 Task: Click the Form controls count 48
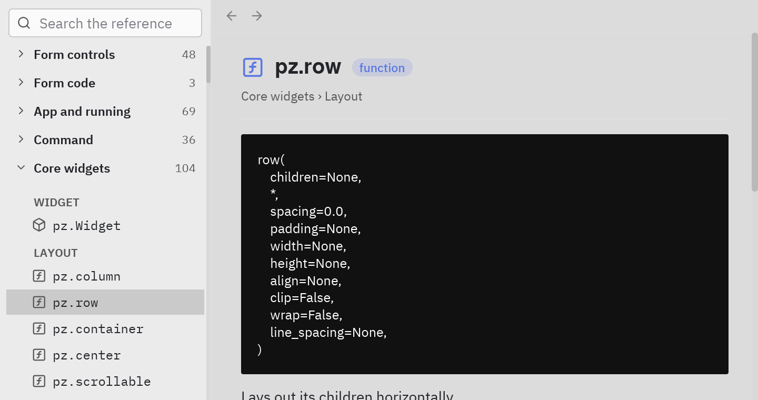click(188, 54)
